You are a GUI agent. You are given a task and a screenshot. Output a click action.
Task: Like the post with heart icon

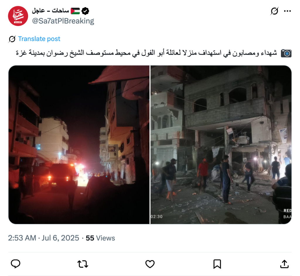pyautogui.click(x=150, y=264)
